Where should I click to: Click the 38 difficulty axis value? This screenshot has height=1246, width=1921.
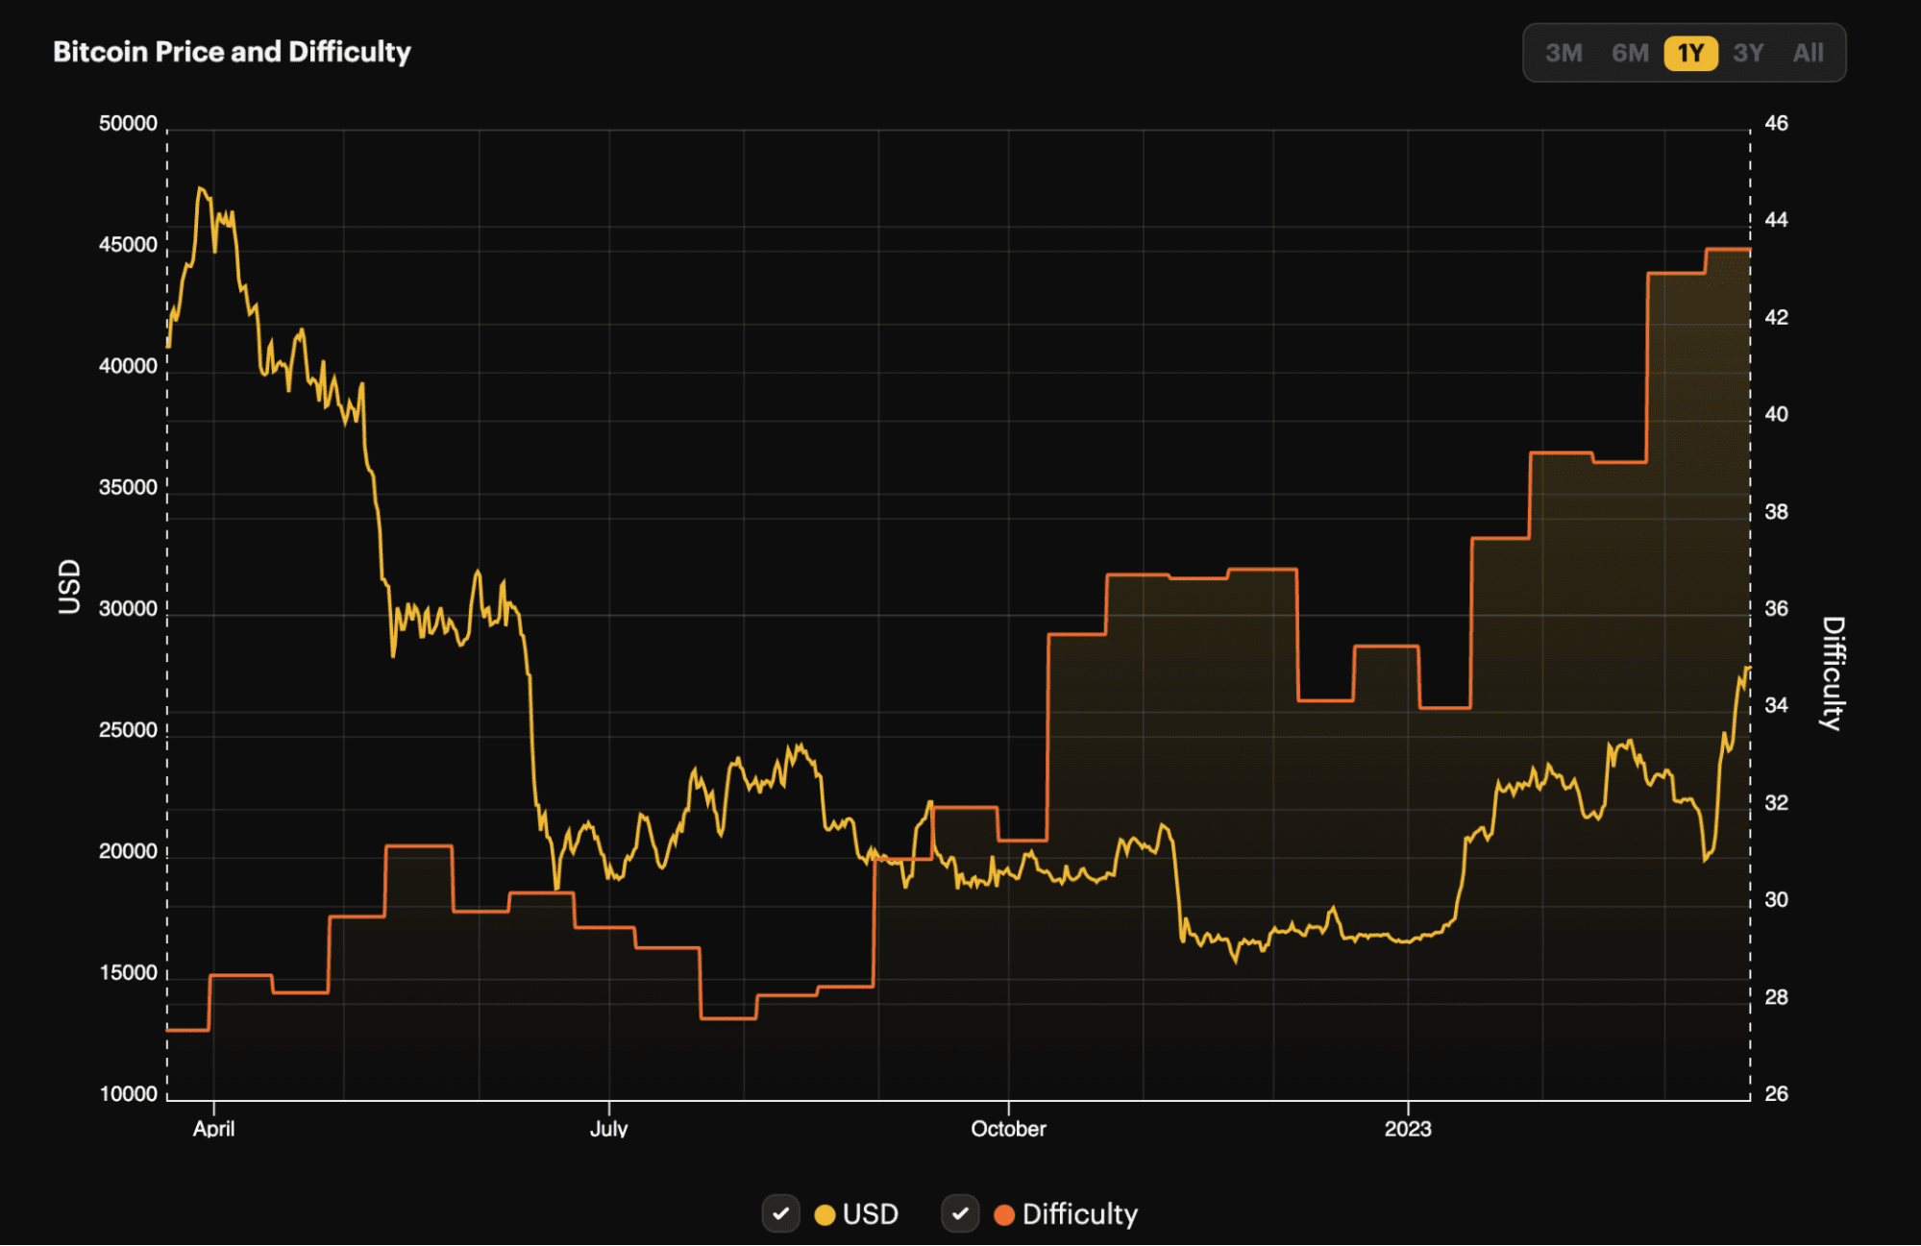[1776, 512]
